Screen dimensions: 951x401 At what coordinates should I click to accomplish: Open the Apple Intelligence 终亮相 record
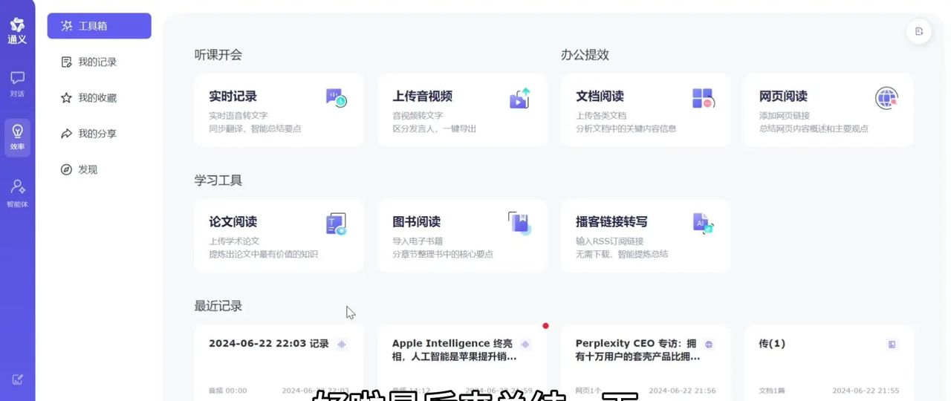[x=462, y=362]
